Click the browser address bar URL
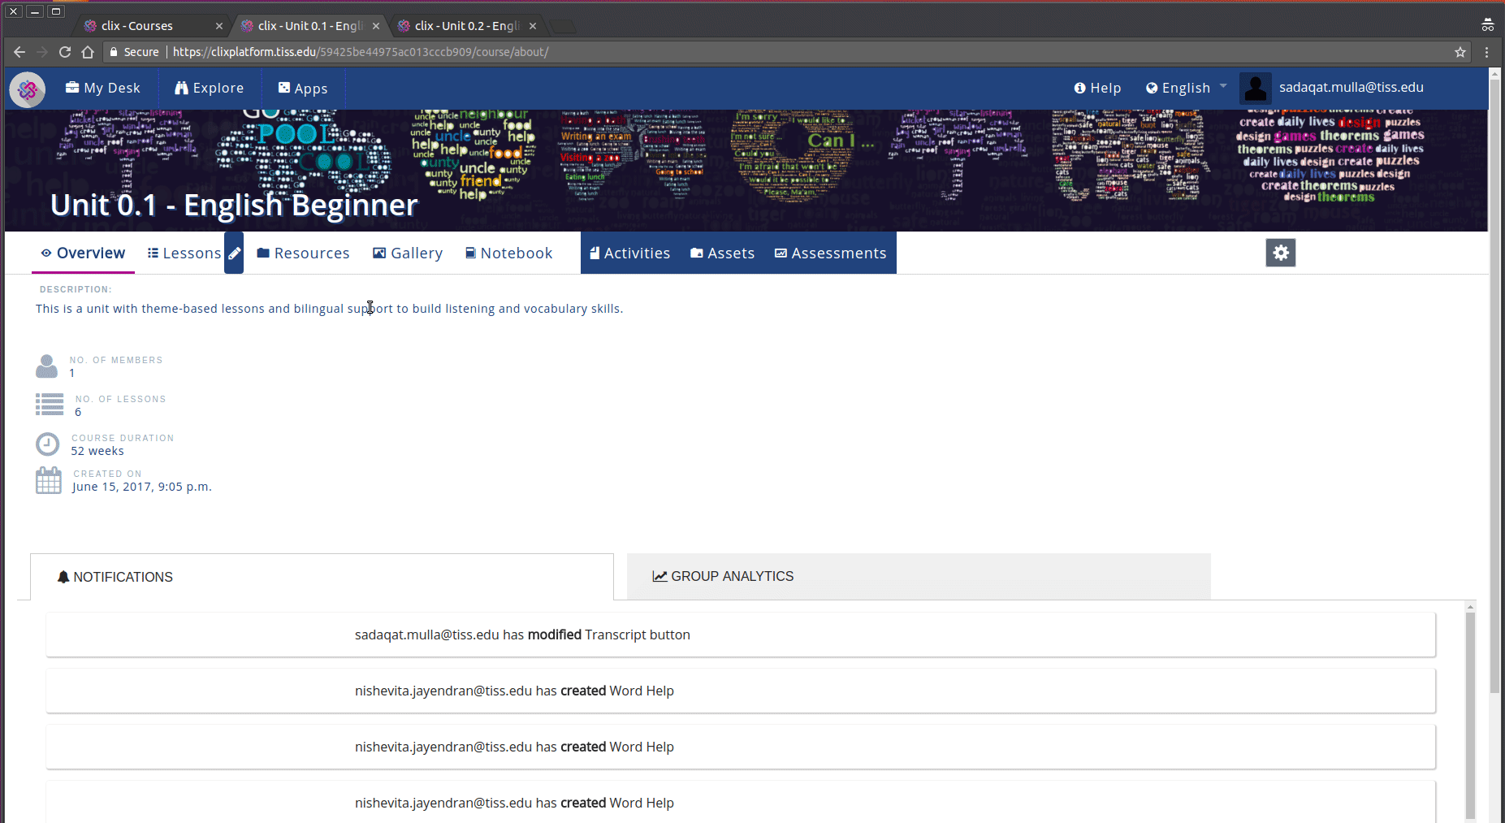 361,52
